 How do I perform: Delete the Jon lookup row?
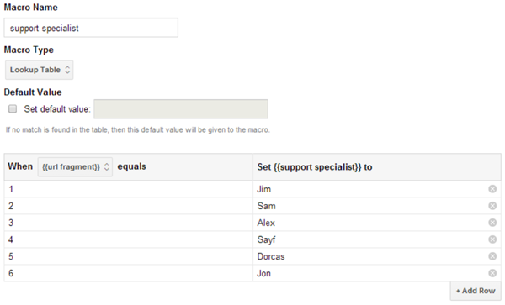(492, 273)
